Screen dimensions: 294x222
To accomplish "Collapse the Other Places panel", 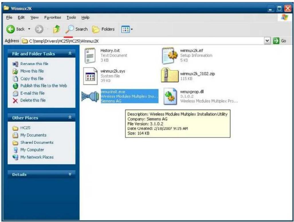I will click(x=70, y=117).
